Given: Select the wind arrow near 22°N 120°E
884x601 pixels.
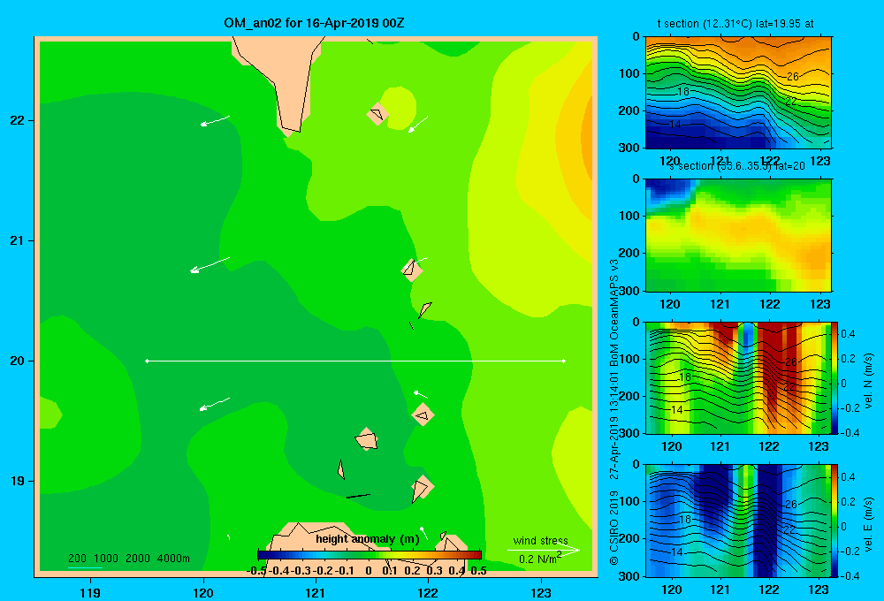Looking at the screenshot, I should coord(215,121).
